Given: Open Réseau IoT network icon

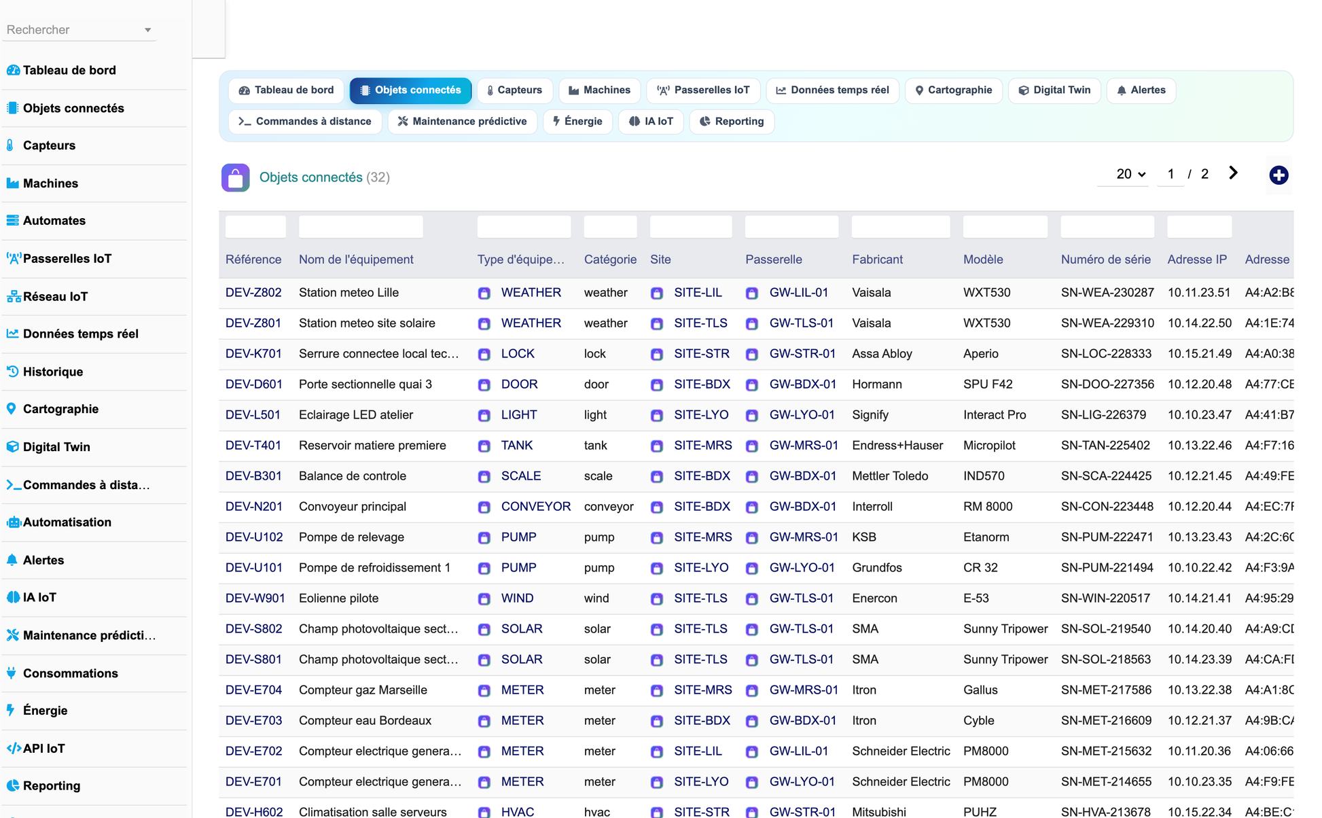Looking at the screenshot, I should [14, 296].
